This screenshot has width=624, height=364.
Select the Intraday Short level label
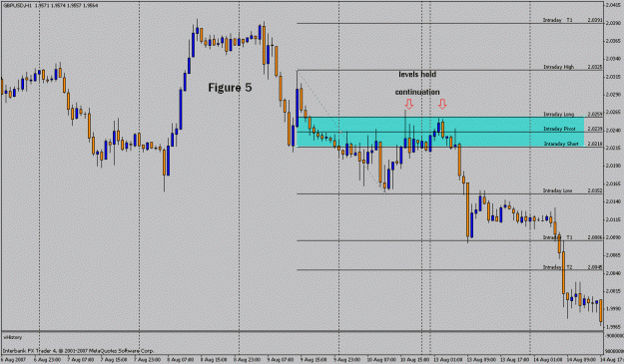561,144
